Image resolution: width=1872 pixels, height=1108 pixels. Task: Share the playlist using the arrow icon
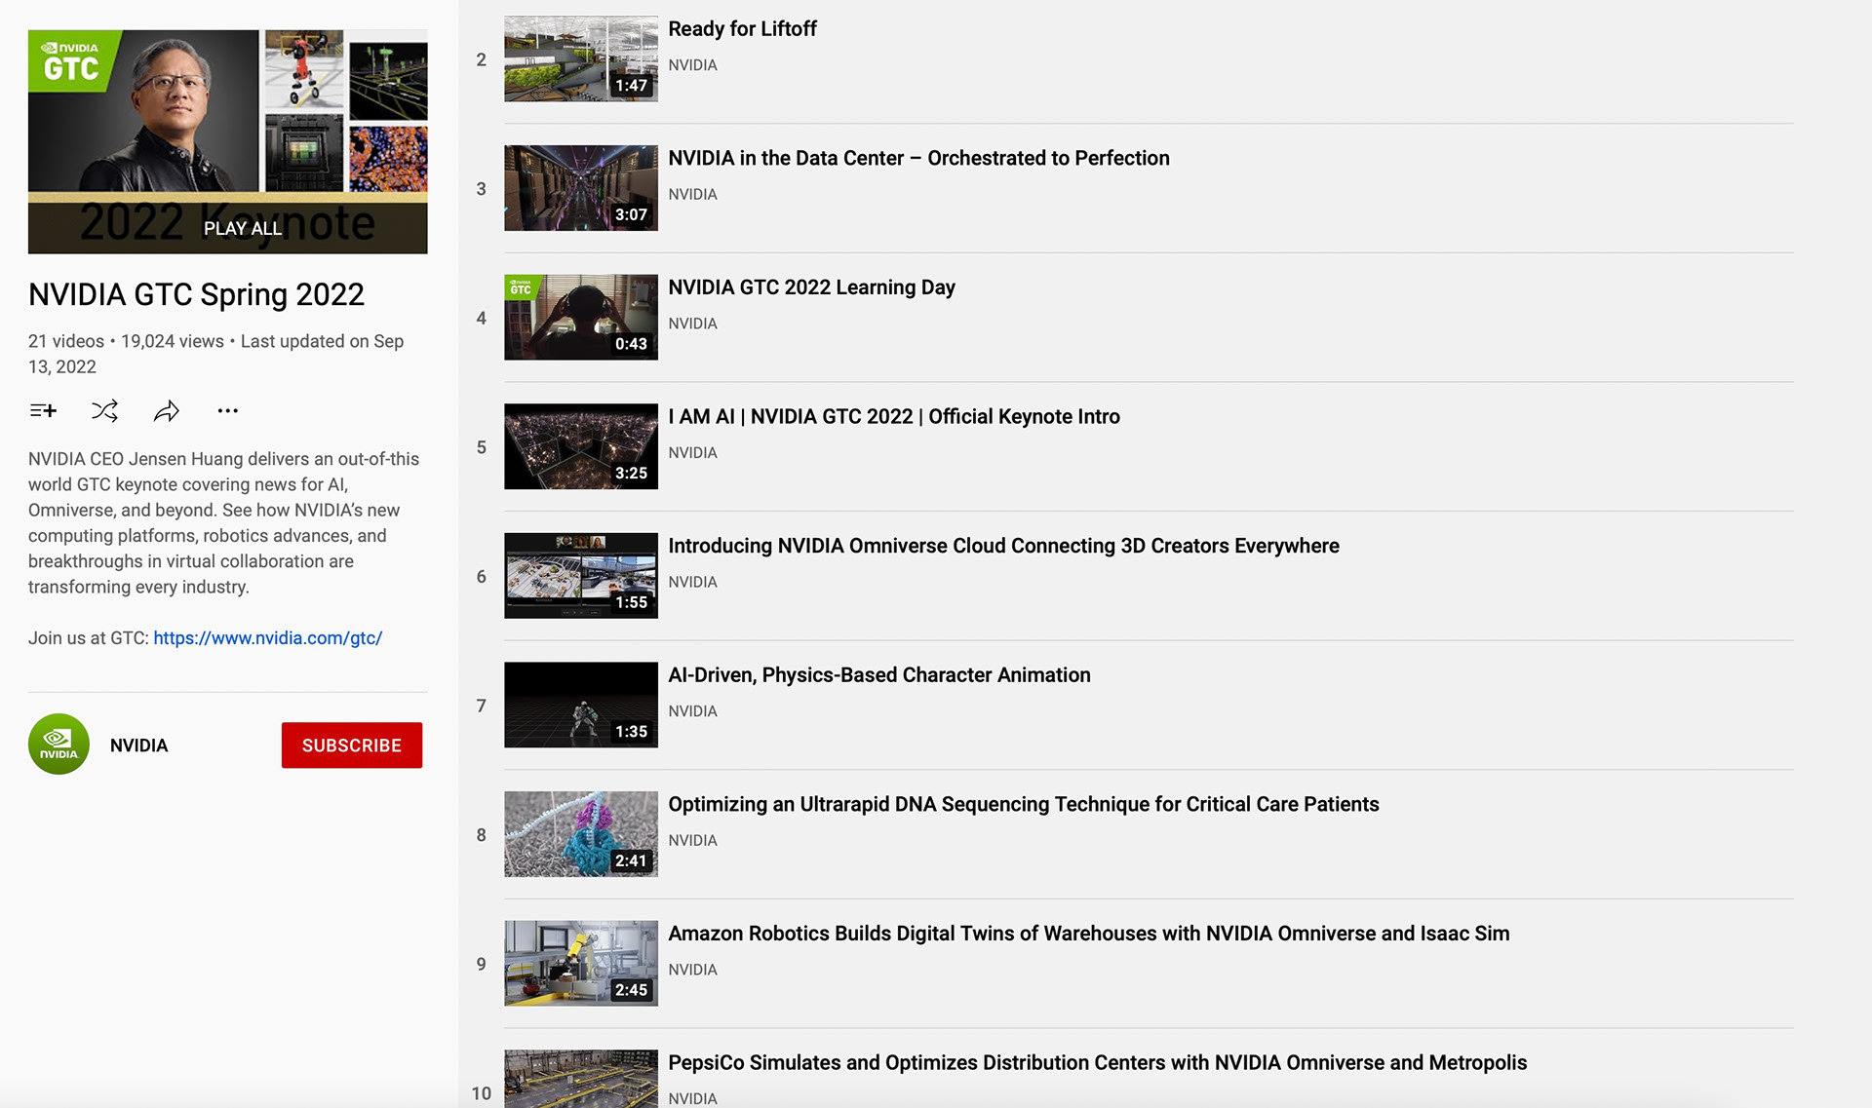(167, 411)
